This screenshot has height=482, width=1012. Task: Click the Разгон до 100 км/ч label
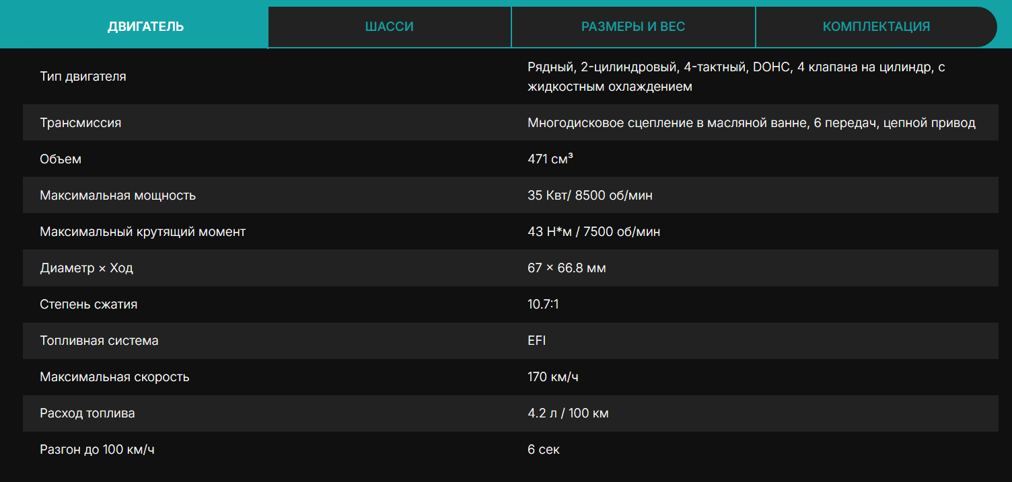(97, 449)
